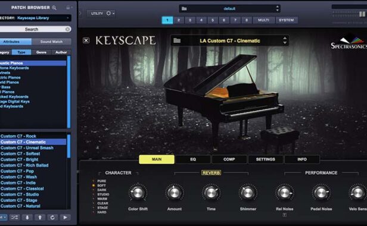Select part 2 button

179,20
